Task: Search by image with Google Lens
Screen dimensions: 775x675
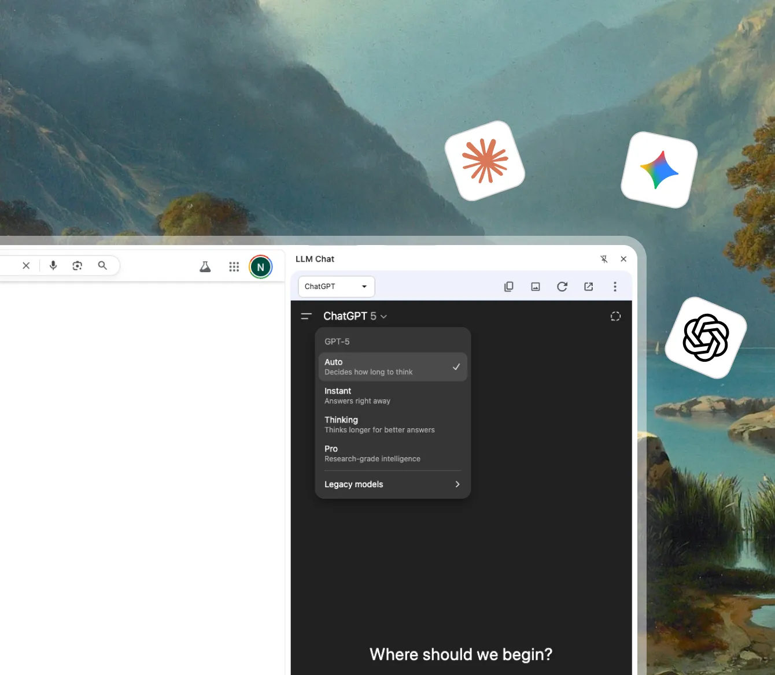Action: click(77, 265)
